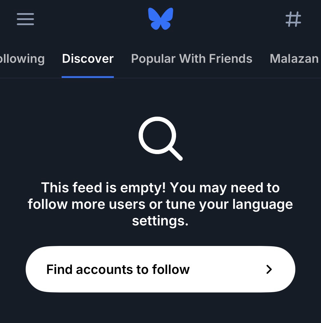
Task: Open My Feeds using the # symbol
Action: click(293, 19)
